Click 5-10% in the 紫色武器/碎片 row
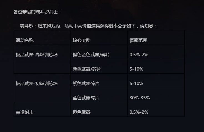The width and height of the screenshot is (204, 132). [x=136, y=69]
